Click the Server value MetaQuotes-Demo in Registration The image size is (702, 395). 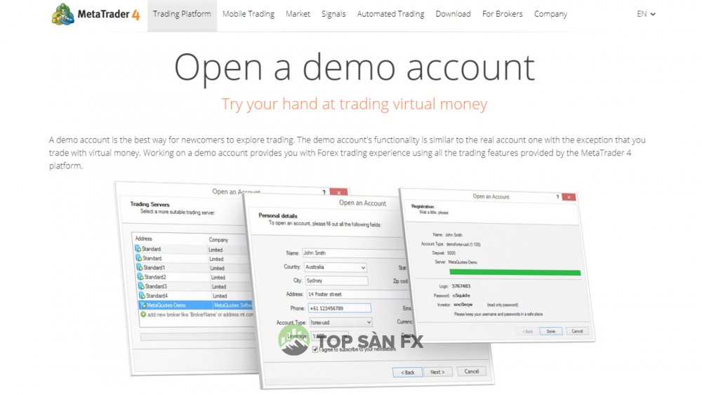pos(463,262)
